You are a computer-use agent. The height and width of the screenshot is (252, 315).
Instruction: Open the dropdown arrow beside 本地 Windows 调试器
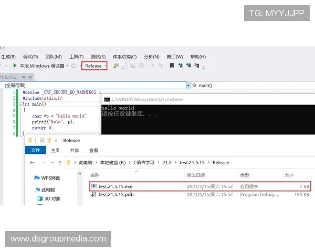tap(67, 66)
